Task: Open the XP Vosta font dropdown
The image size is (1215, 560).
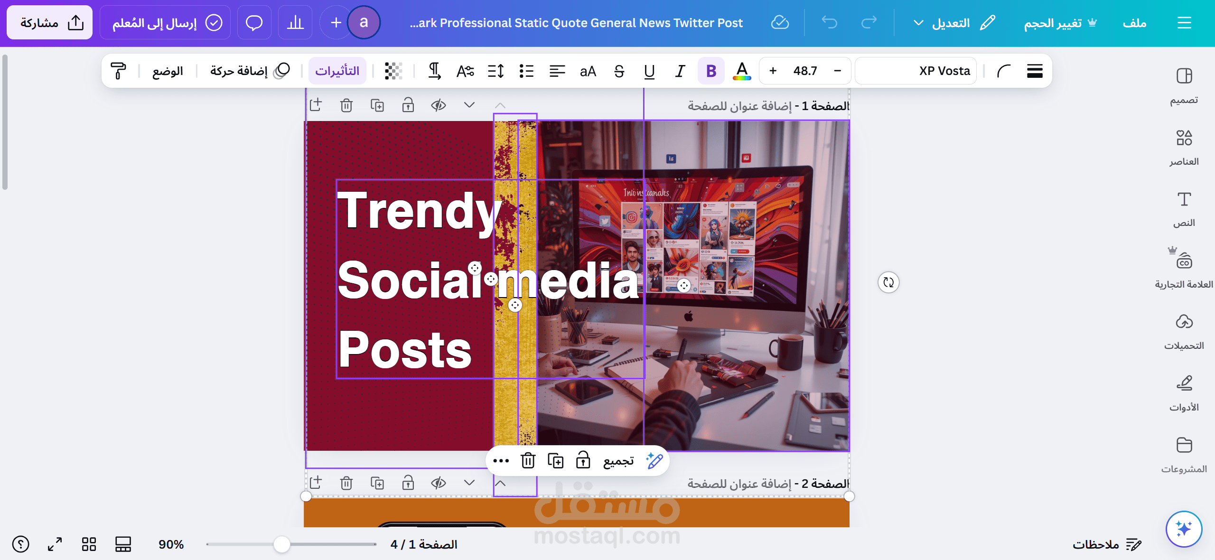Action: click(x=916, y=71)
